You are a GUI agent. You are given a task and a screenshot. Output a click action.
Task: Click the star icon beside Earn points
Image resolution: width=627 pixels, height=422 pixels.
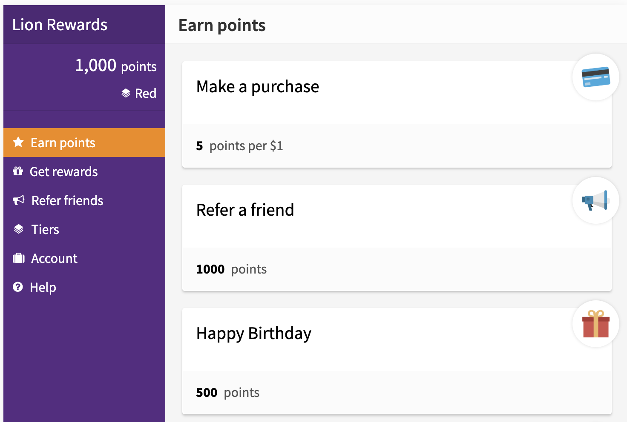(18, 142)
